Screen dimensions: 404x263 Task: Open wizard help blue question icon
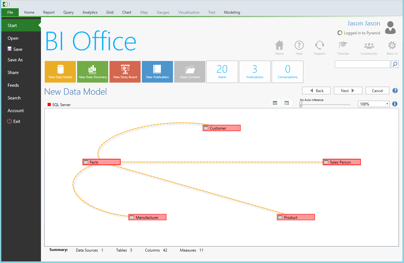[x=395, y=91]
